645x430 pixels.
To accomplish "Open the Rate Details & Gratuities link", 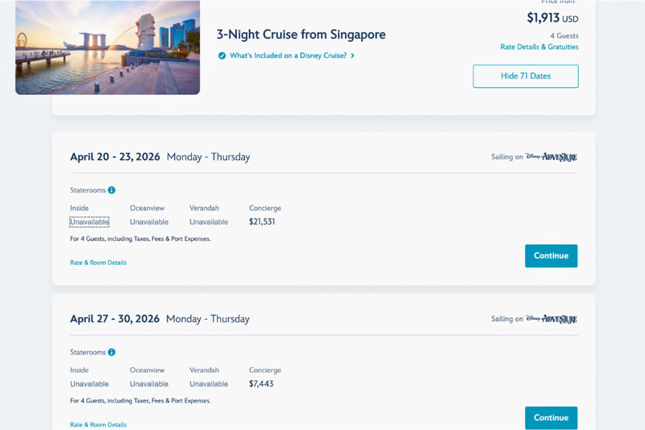I will point(539,47).
